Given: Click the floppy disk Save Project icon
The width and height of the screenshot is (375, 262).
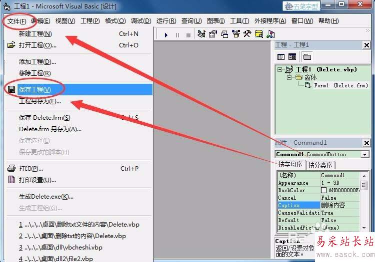Looking at the screenshot, I should 11,89.
